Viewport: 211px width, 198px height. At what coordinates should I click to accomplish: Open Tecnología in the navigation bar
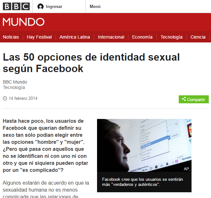[171, 37]
